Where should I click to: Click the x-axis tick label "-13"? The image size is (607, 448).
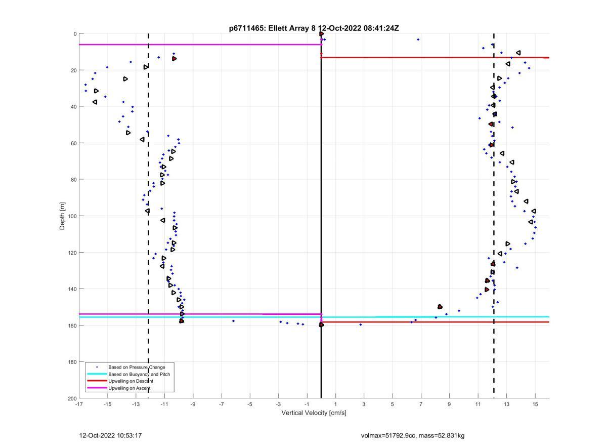click(x=136, y=404)
